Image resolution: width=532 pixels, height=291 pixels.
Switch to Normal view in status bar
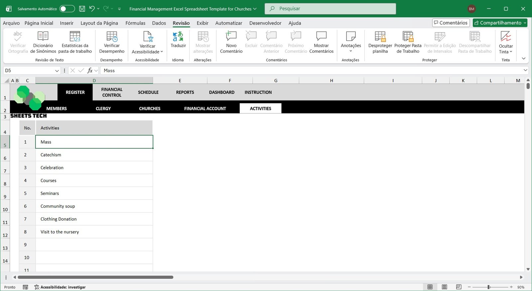[x=430, y=287]
